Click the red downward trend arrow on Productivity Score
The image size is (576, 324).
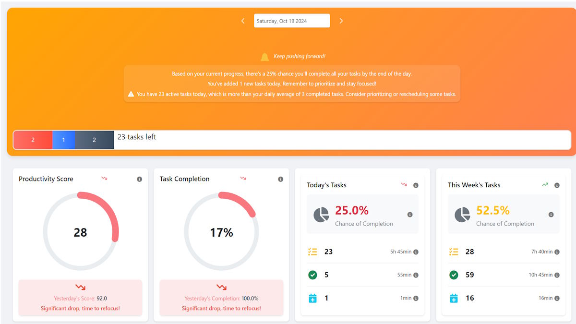105,179
